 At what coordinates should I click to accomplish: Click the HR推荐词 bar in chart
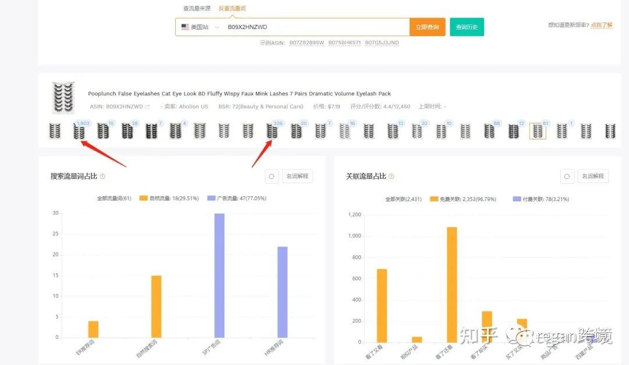pyautogui.click(x=282, y=292)
